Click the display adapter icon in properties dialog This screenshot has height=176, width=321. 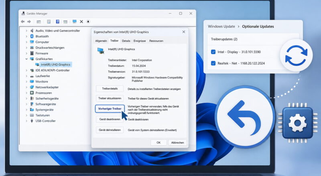point(101,50)
